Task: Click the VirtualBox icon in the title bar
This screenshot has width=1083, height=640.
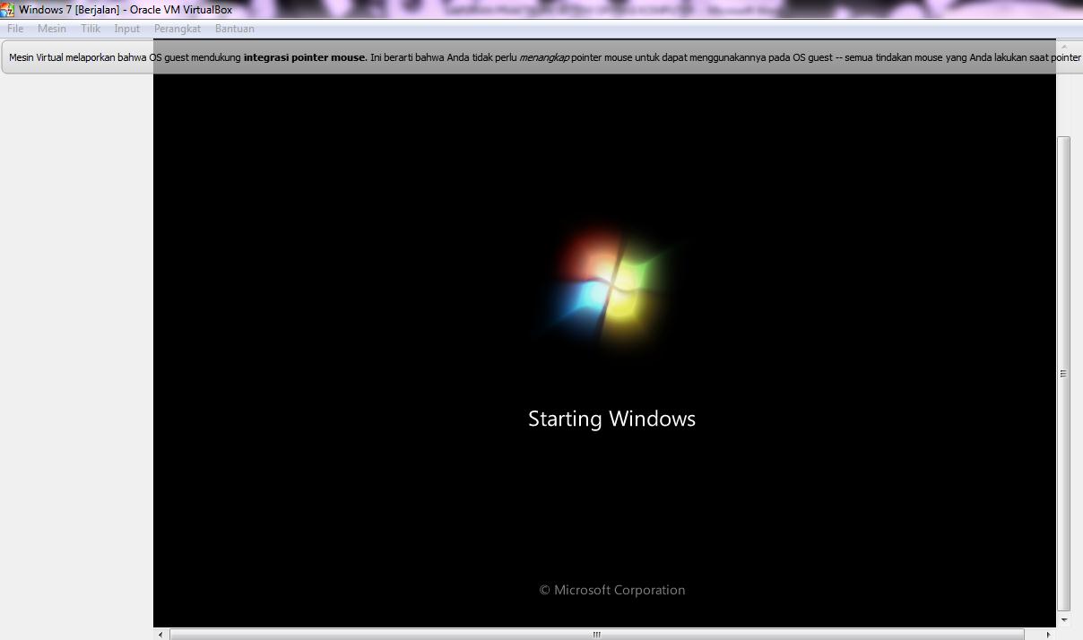Action: coord(8,10)
